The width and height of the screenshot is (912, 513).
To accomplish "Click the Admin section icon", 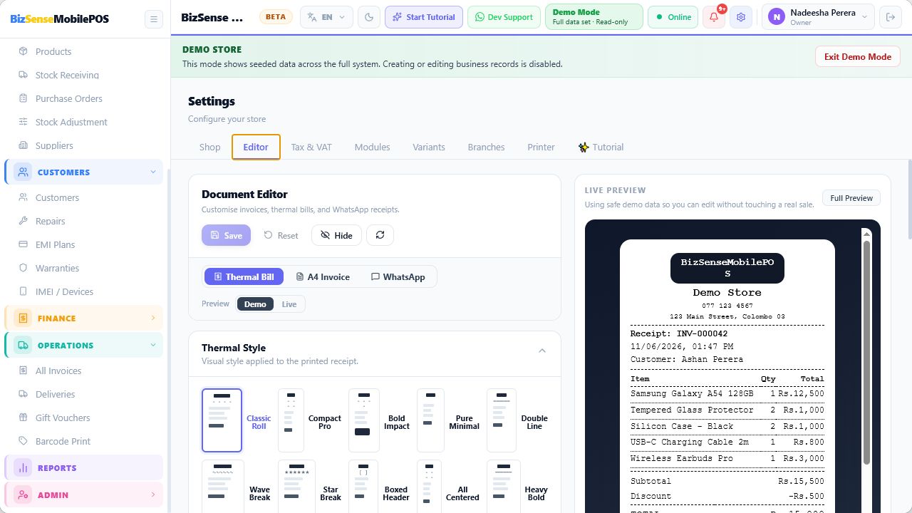I will (23, 494).
